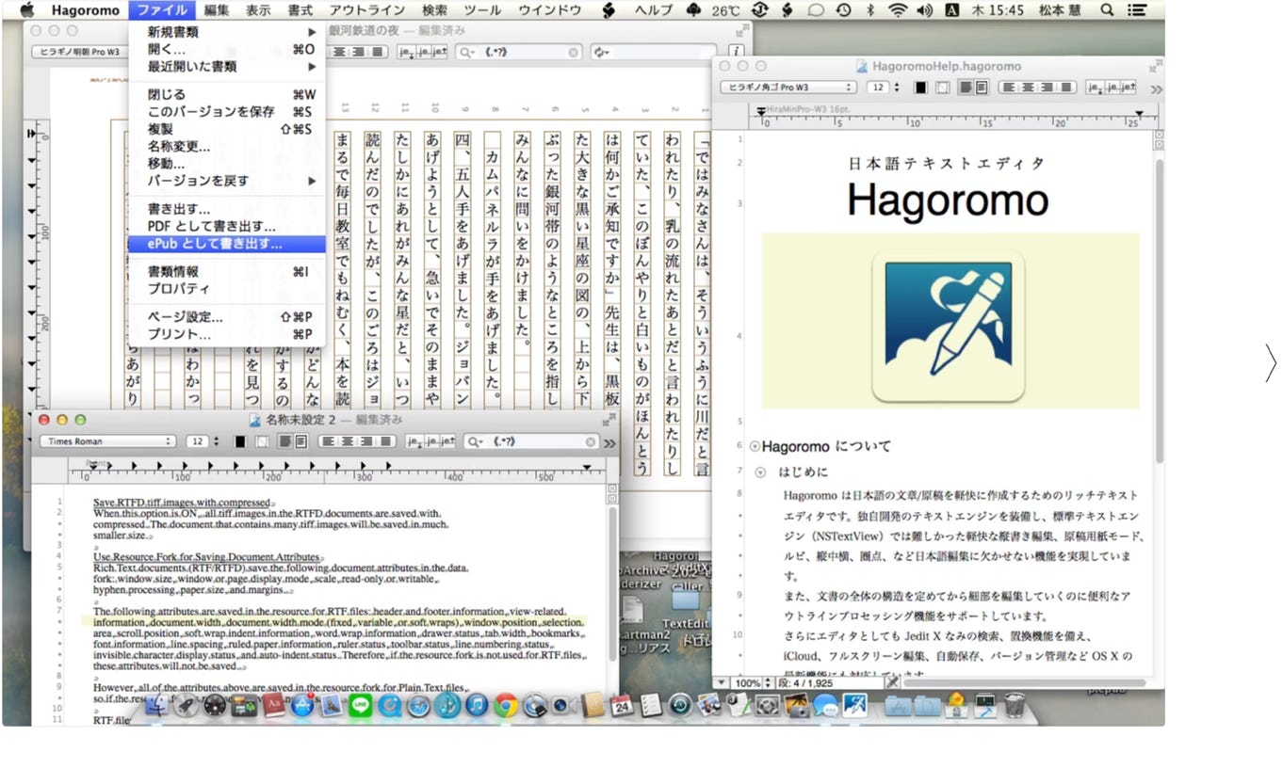1283x768 pixels.
Task: Open background color swatch in HagoromoHelp toolbar
Action: [x=943, y=88]
